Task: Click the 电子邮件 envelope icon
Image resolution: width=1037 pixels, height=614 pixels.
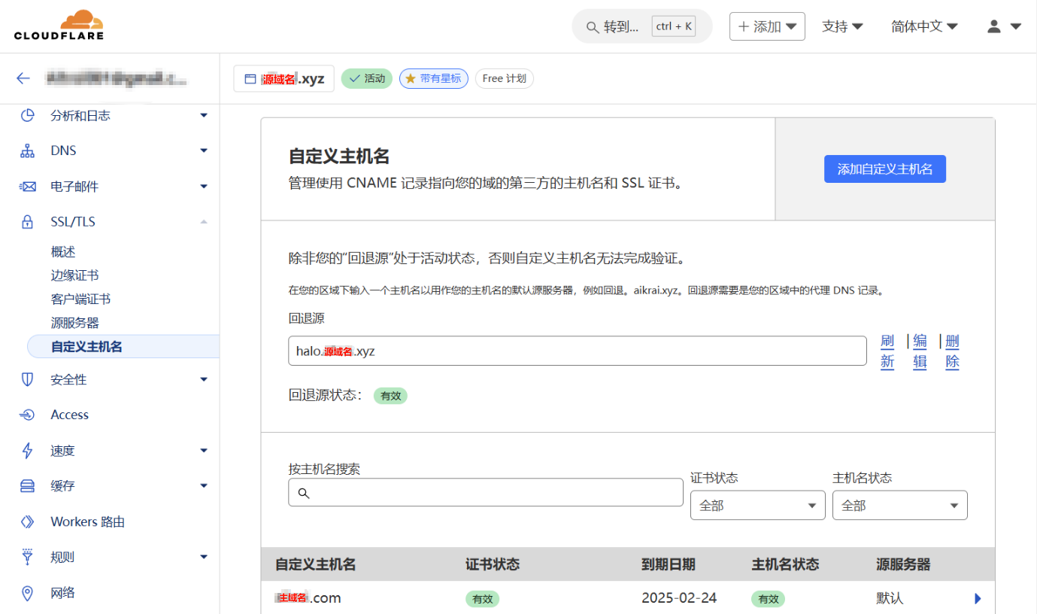Action: [28, 187]
